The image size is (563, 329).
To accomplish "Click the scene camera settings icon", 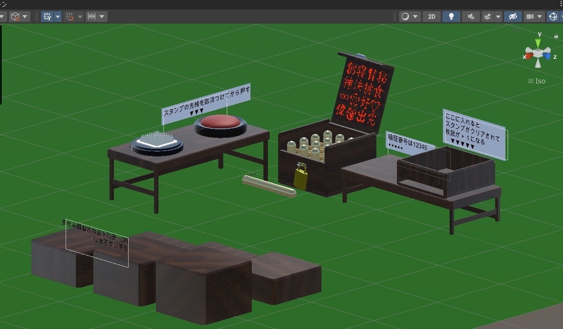I will [530, 16].
